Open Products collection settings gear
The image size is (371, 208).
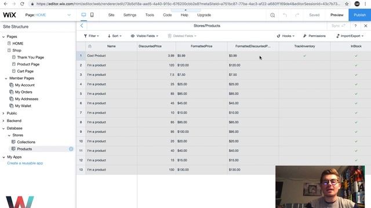click(71, 149)
